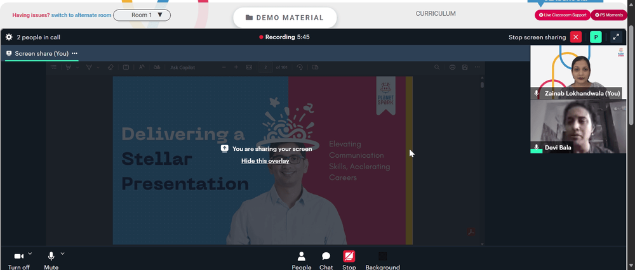Click PS Moments button
Image resolution: width=635 pixels, height=270 pixels.
click(x=609, y=15)
